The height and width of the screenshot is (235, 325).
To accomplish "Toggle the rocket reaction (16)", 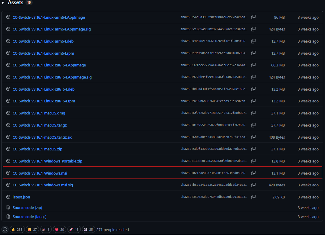I will (x=74, y=230).
